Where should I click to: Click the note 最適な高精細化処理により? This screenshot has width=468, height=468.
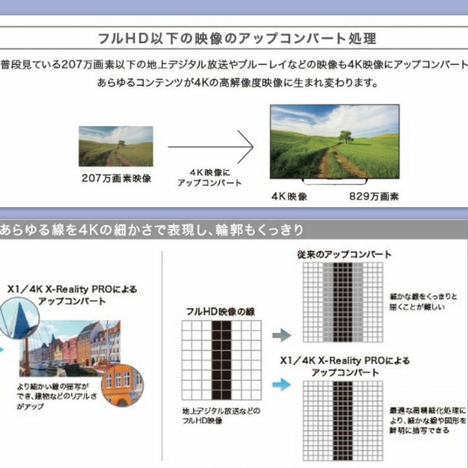point(427,420)
